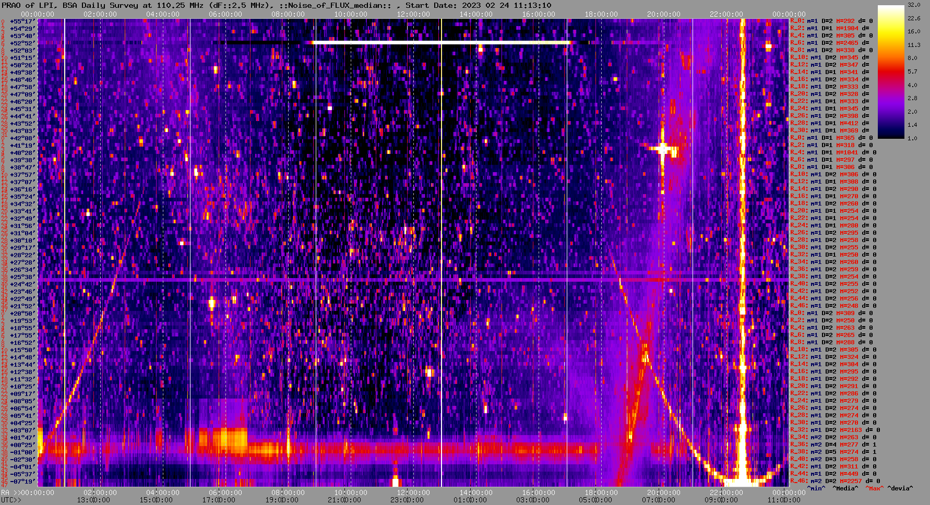Screen dimensions: 930x505
Task: Click the stats row with M=449
Action: [833, 474]
